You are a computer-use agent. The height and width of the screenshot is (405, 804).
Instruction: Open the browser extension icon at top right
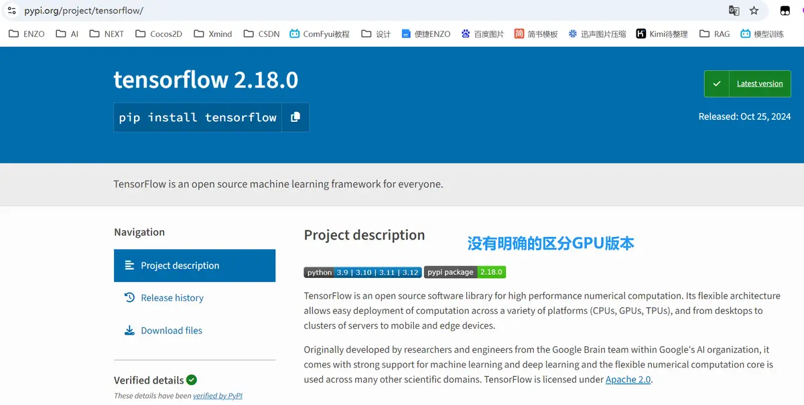coord(784,11)
